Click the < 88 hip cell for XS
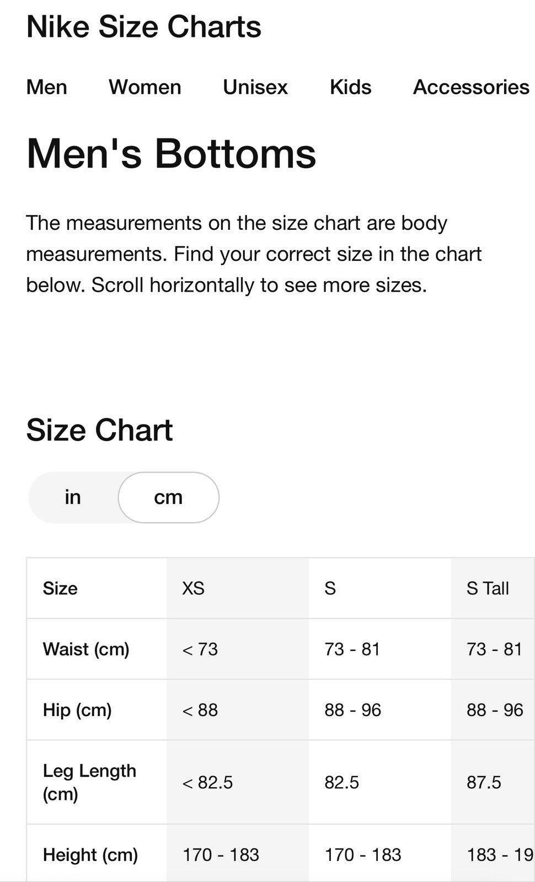The image size is (535, 882). coord(200,710)
